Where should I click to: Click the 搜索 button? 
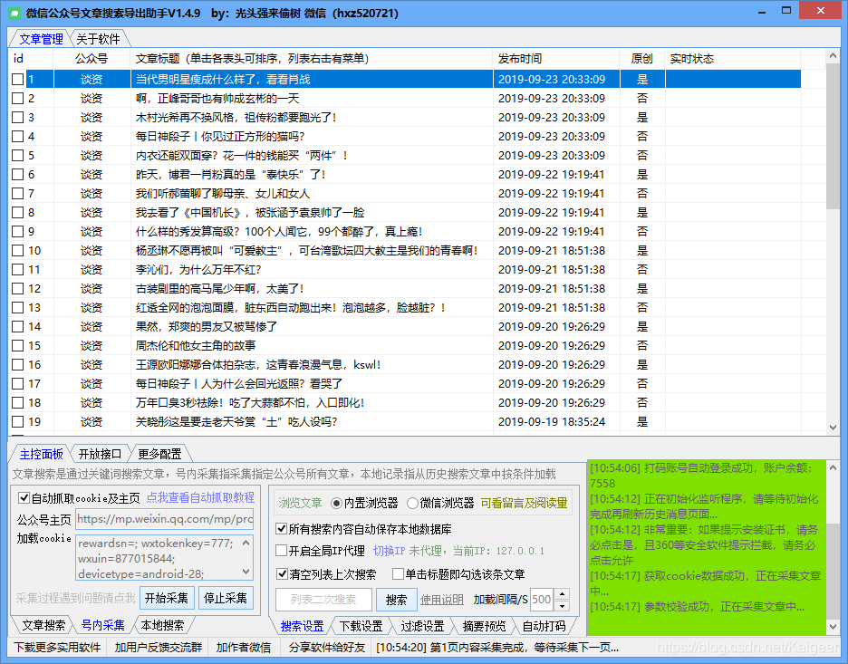(x=397, y=599)
